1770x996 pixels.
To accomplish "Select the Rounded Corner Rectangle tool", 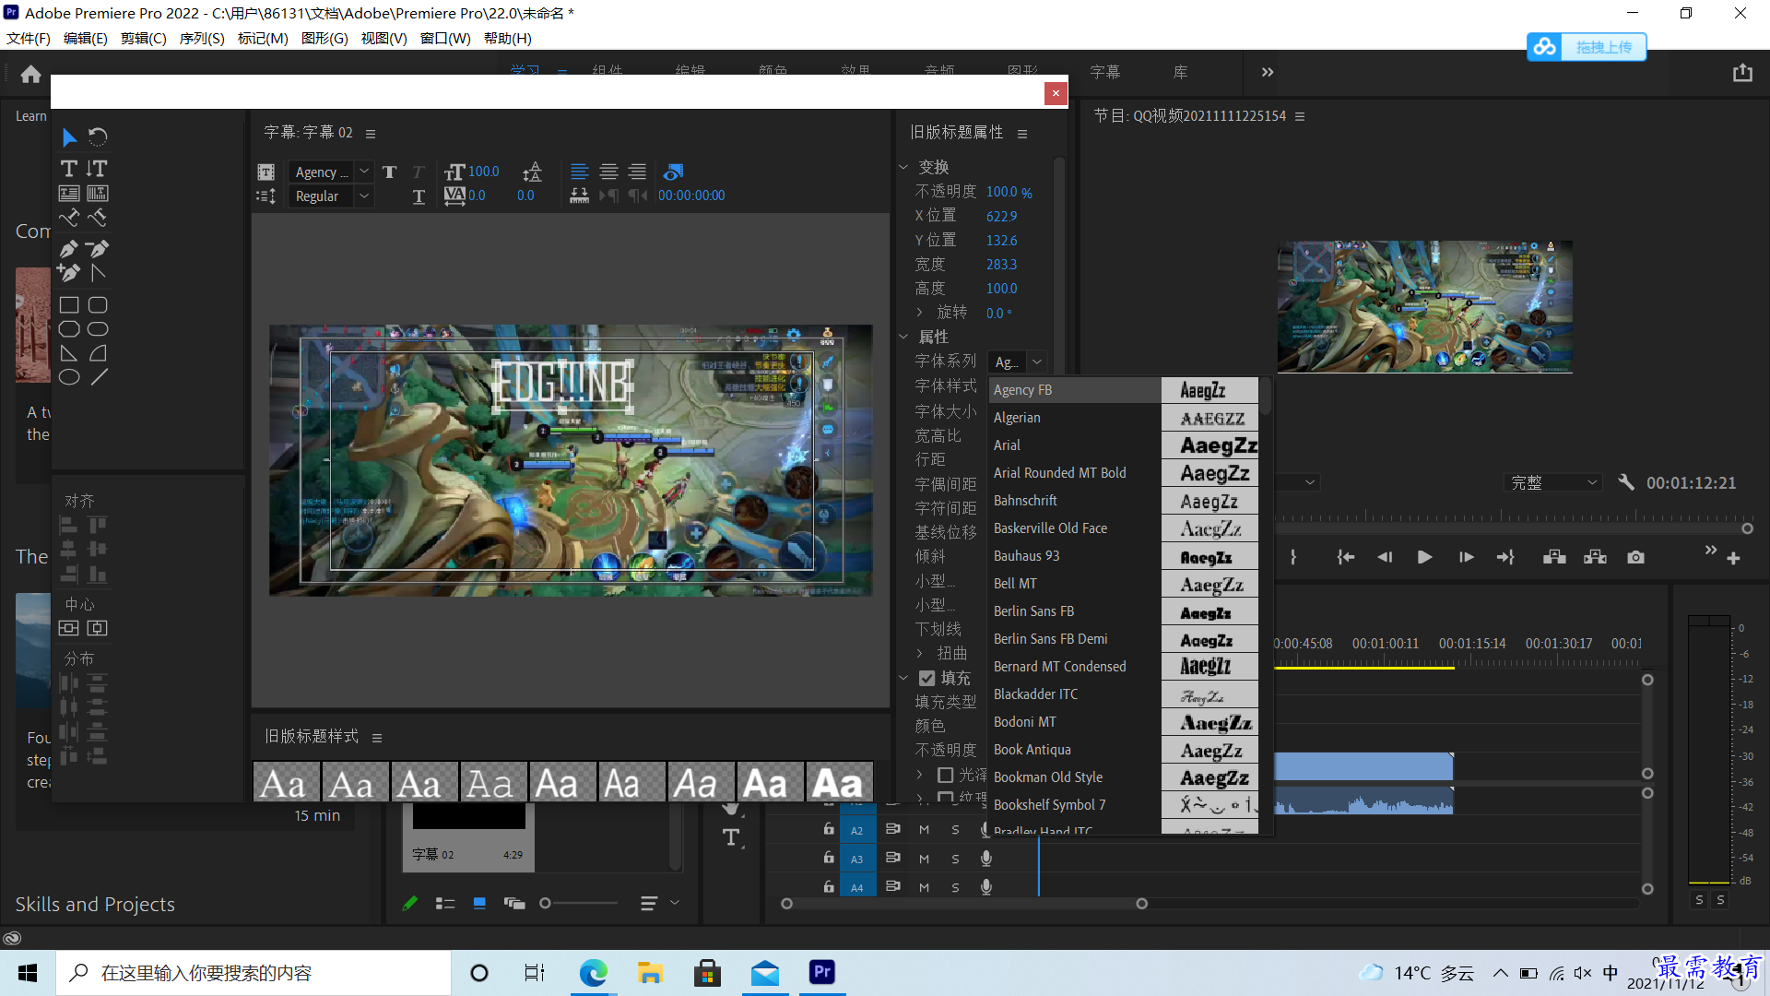I will (x=98, y=305).
